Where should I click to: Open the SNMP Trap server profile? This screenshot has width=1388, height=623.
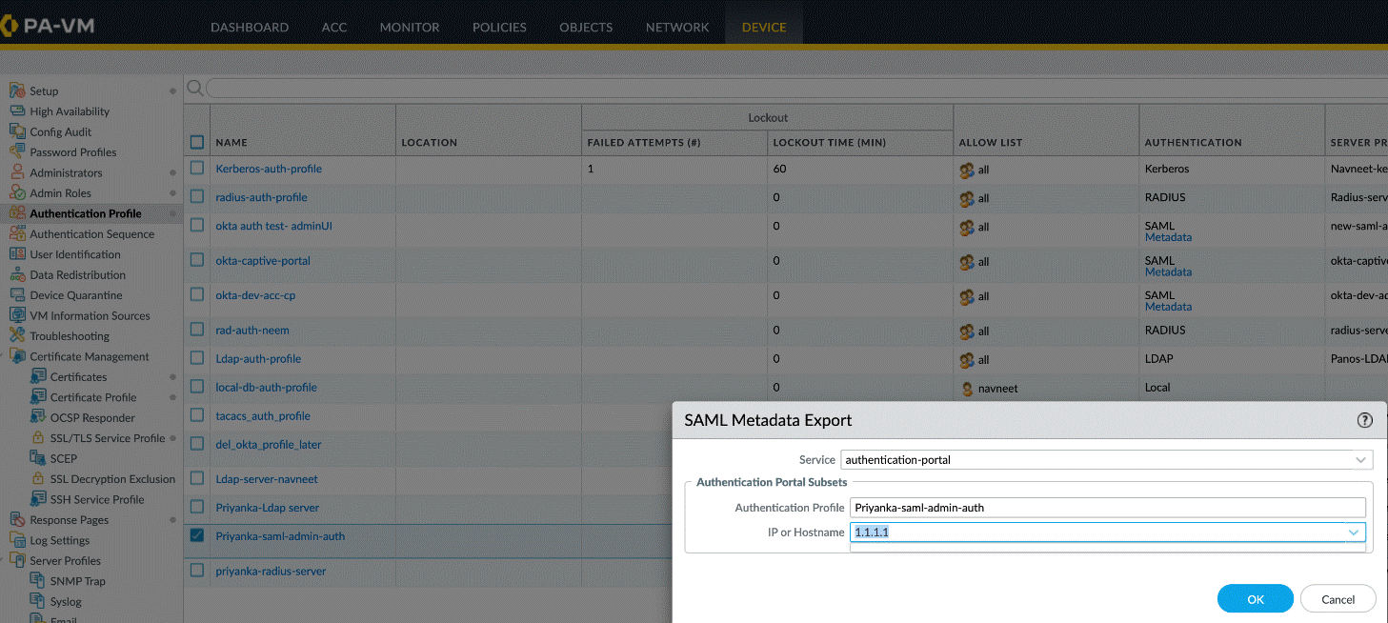[37, 580]
